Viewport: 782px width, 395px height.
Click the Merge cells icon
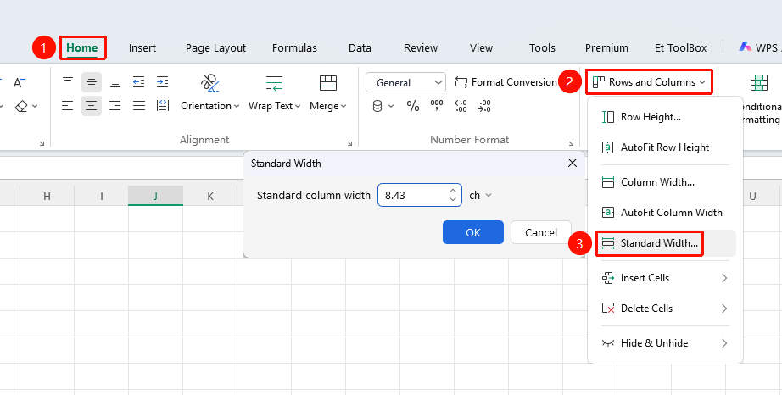[x=328, y=83]
